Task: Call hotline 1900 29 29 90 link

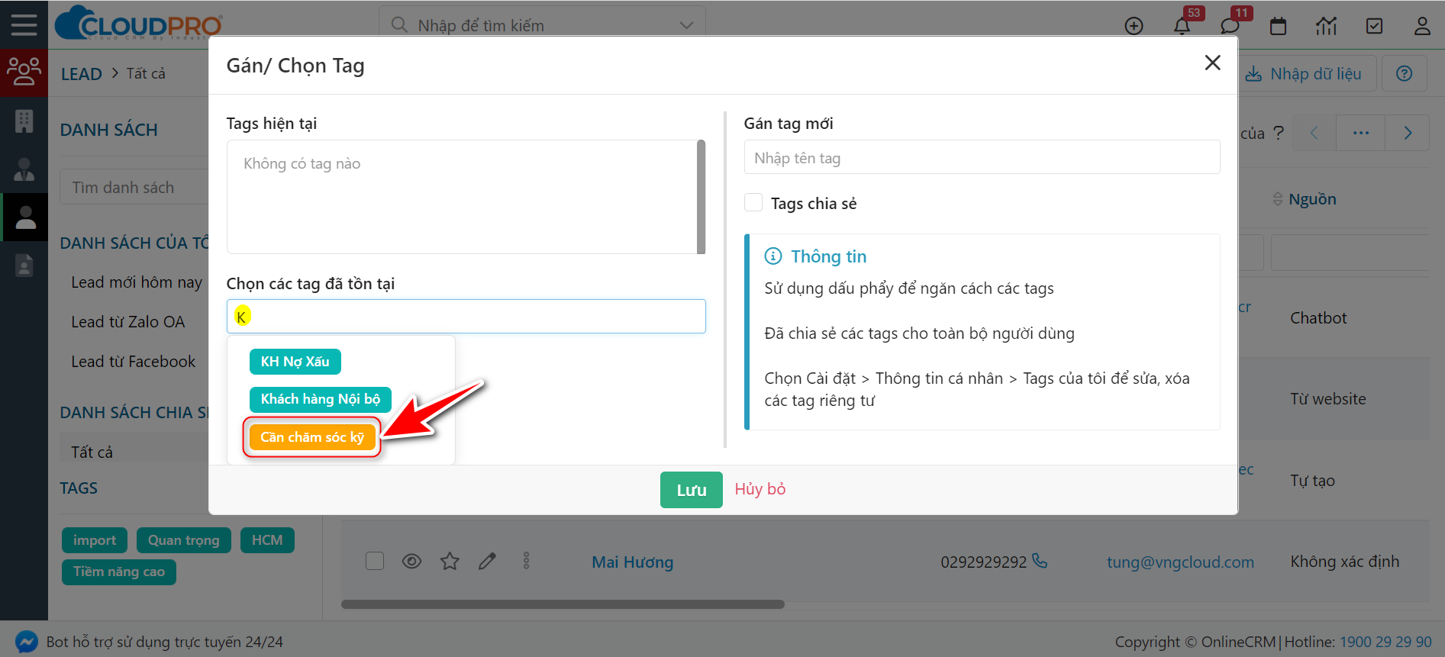Action: pyautogui.click(x=1386, y=642)
